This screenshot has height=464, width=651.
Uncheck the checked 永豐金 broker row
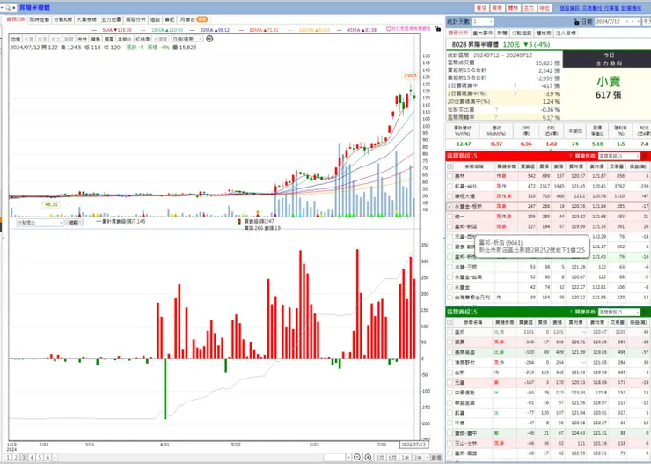point(450,206)
